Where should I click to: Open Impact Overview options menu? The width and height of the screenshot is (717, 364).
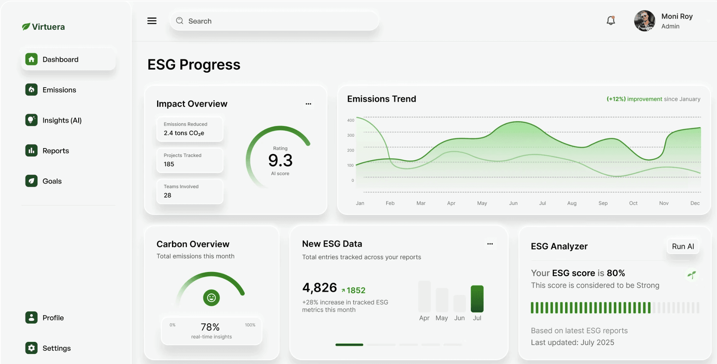[x=308, y=103]
